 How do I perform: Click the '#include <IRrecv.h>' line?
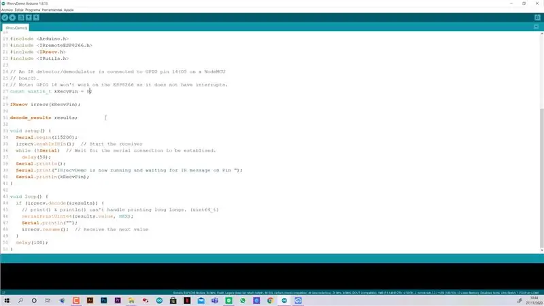point(38,52)
